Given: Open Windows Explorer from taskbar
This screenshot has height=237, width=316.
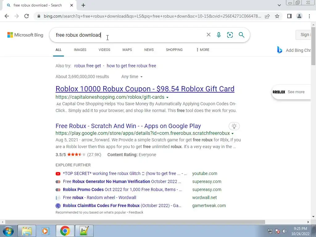Looking at the screenshot, I should click(27, 231).
